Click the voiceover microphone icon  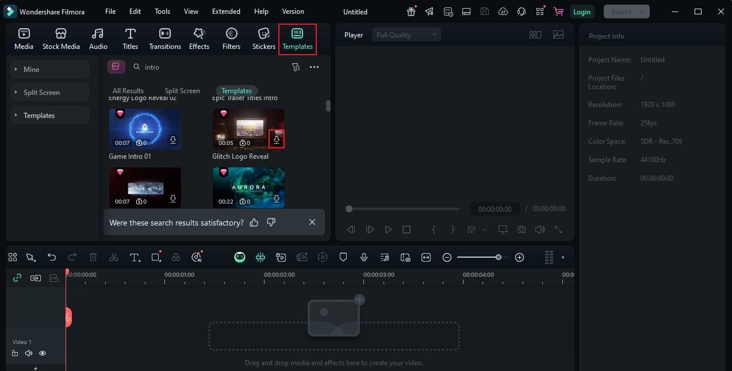point(364,257)
